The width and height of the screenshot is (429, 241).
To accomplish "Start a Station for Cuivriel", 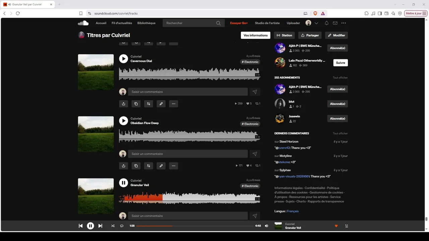I will [x=285, y=35].
